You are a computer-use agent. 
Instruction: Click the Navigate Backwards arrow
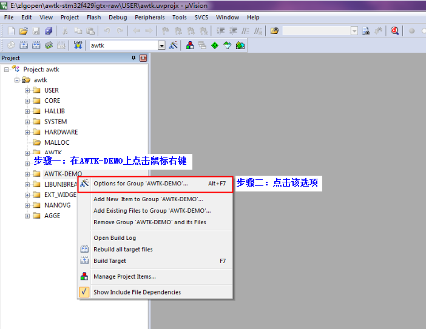click(137, 31)
